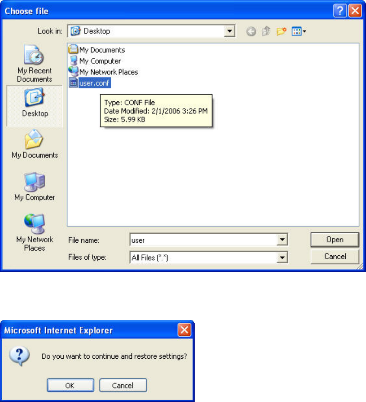Expand the Files of type dropdown
Screen dimensions: 366x402
tap(282, 257)
